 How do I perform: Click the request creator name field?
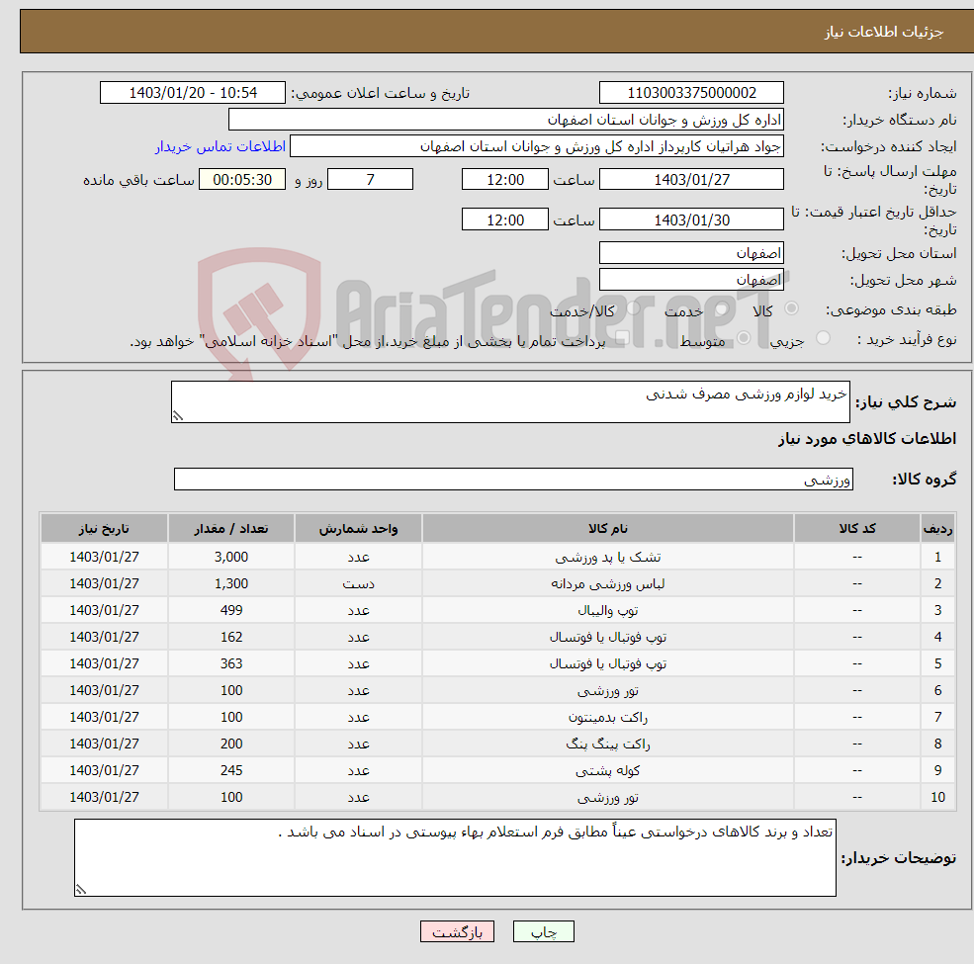[x=537, y=146]
